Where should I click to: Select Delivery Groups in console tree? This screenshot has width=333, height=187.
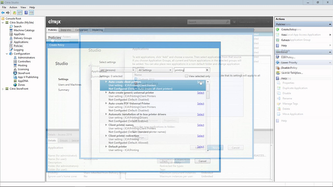coord(23,38)
